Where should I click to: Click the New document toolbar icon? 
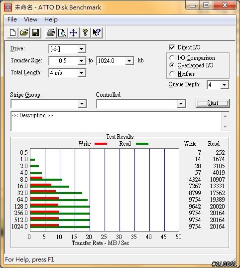coord(12,32)
